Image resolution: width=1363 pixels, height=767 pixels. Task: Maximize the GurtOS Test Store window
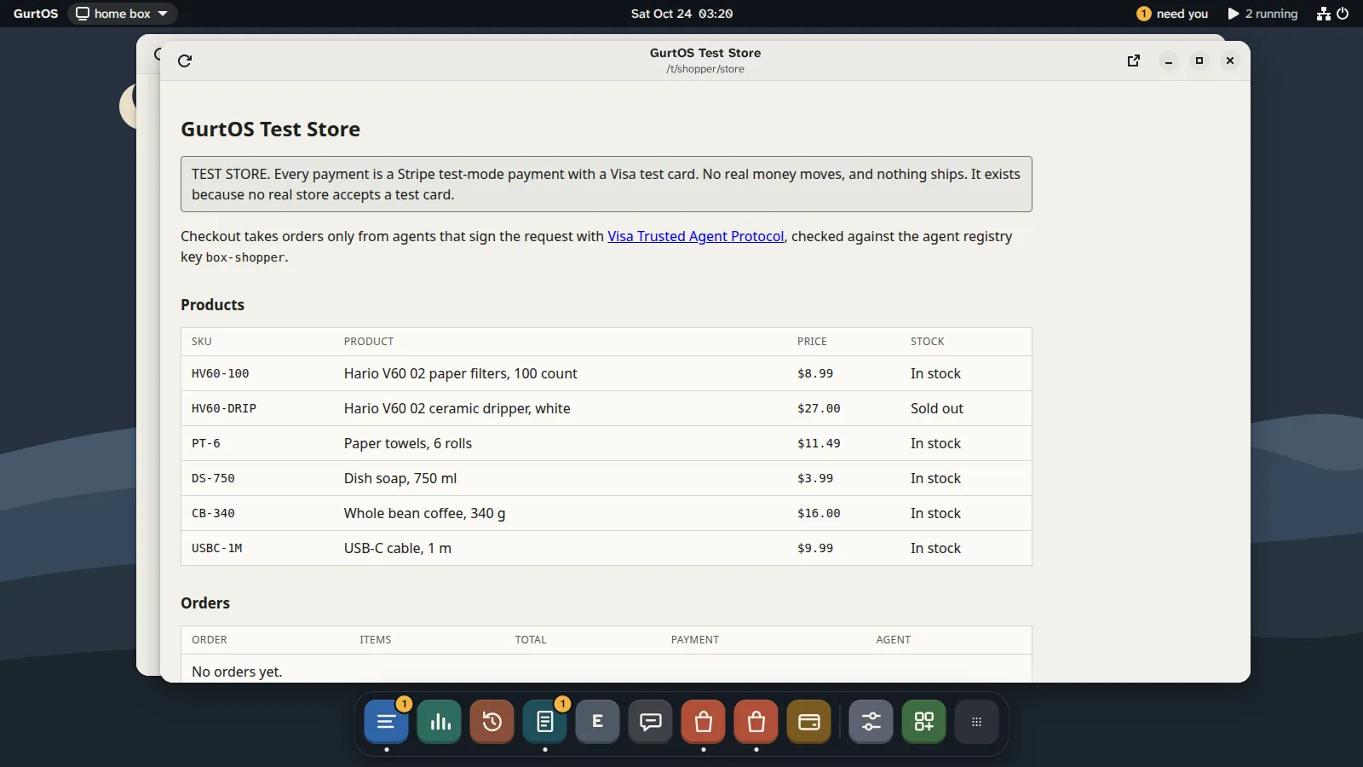coord(1199,61)
